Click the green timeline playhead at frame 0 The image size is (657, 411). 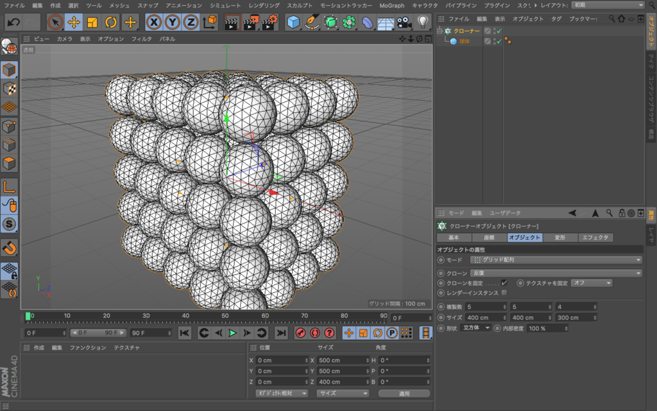[x=28, y=316]
